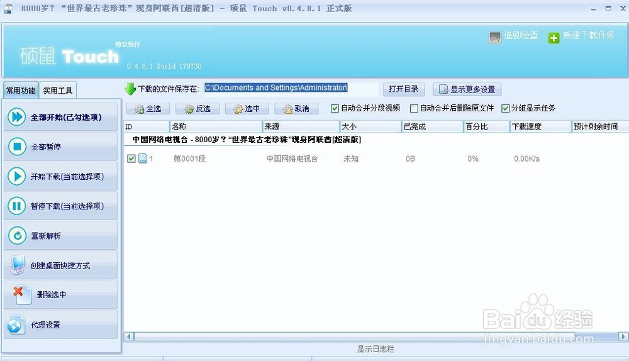Click the 全部暂停 stop square icon

point(17,147)
